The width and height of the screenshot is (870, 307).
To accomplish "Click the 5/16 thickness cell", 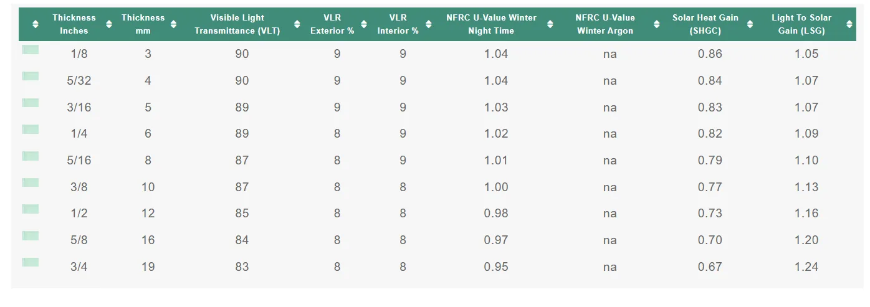I will [79, 161].
